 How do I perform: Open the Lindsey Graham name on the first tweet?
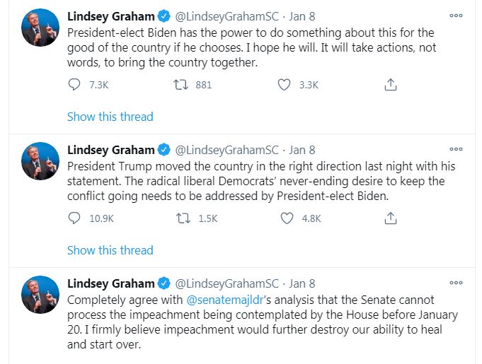110,16
